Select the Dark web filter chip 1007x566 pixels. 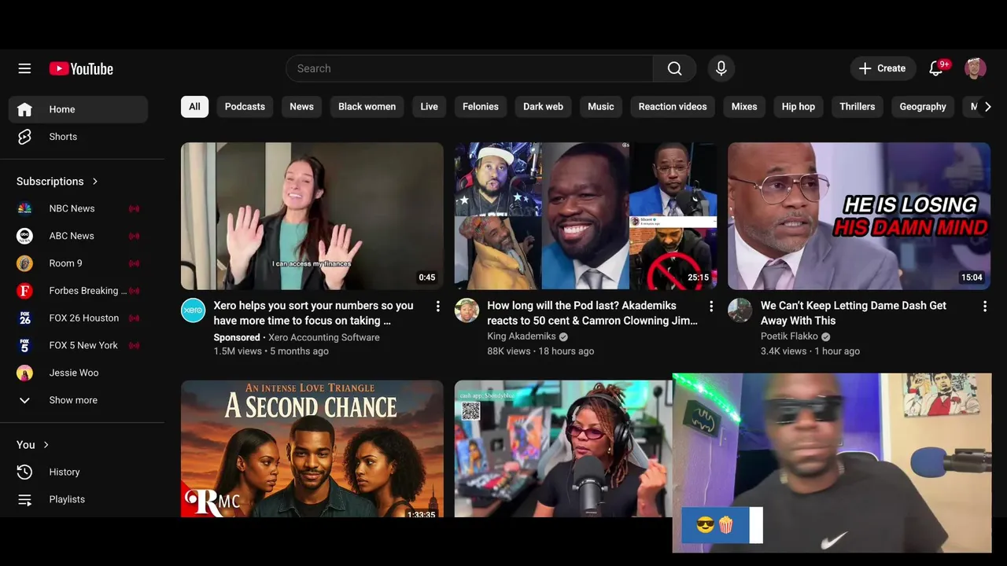click(x=543, y=107)
